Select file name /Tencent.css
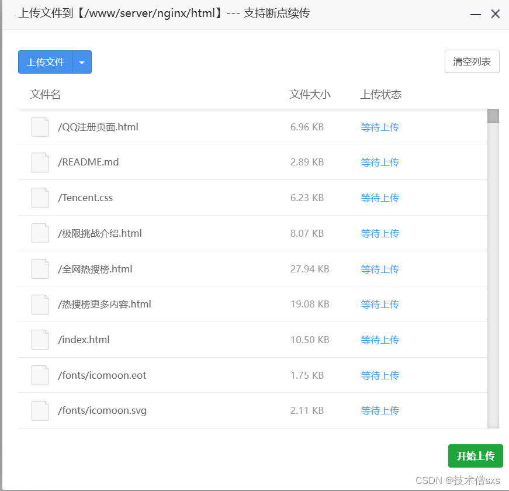The image size is (509, 491). pos(85,198)
